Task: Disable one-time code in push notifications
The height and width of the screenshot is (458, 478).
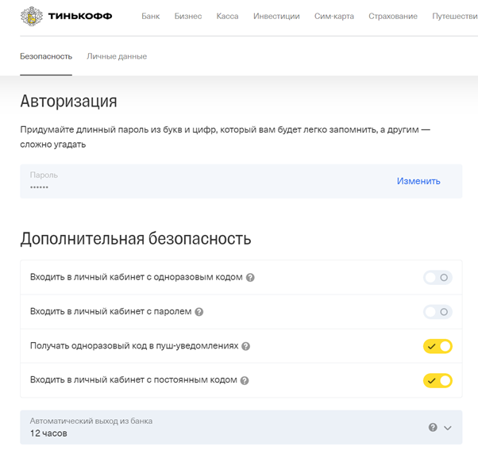Action: (x=438, y=346)
